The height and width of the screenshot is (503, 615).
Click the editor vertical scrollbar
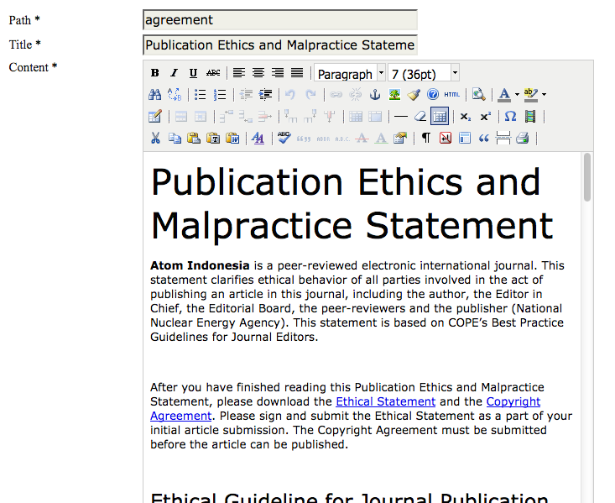[x=587, y=327]
